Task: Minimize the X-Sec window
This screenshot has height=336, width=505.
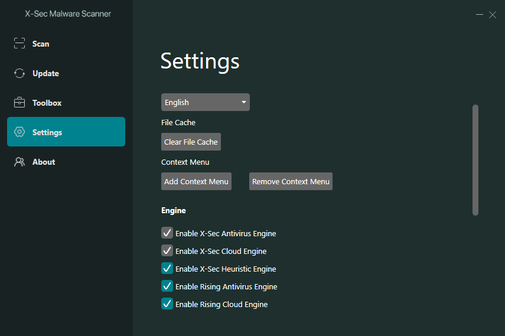Action: (480, 15)
